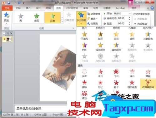Image resolution: width=156 pixels, height=118 pixels.
Task: Click the 添加动画 add animation button
Action: (81, 18)
